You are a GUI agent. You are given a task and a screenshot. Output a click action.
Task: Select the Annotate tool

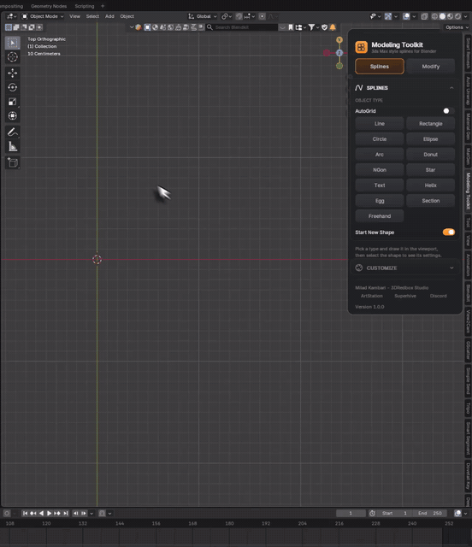tap(13, 132)
